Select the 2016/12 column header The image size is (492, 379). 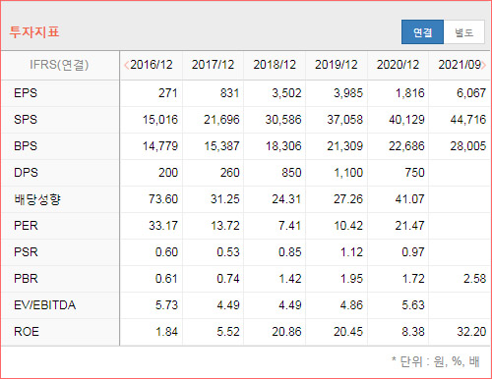tap(152, 65)
